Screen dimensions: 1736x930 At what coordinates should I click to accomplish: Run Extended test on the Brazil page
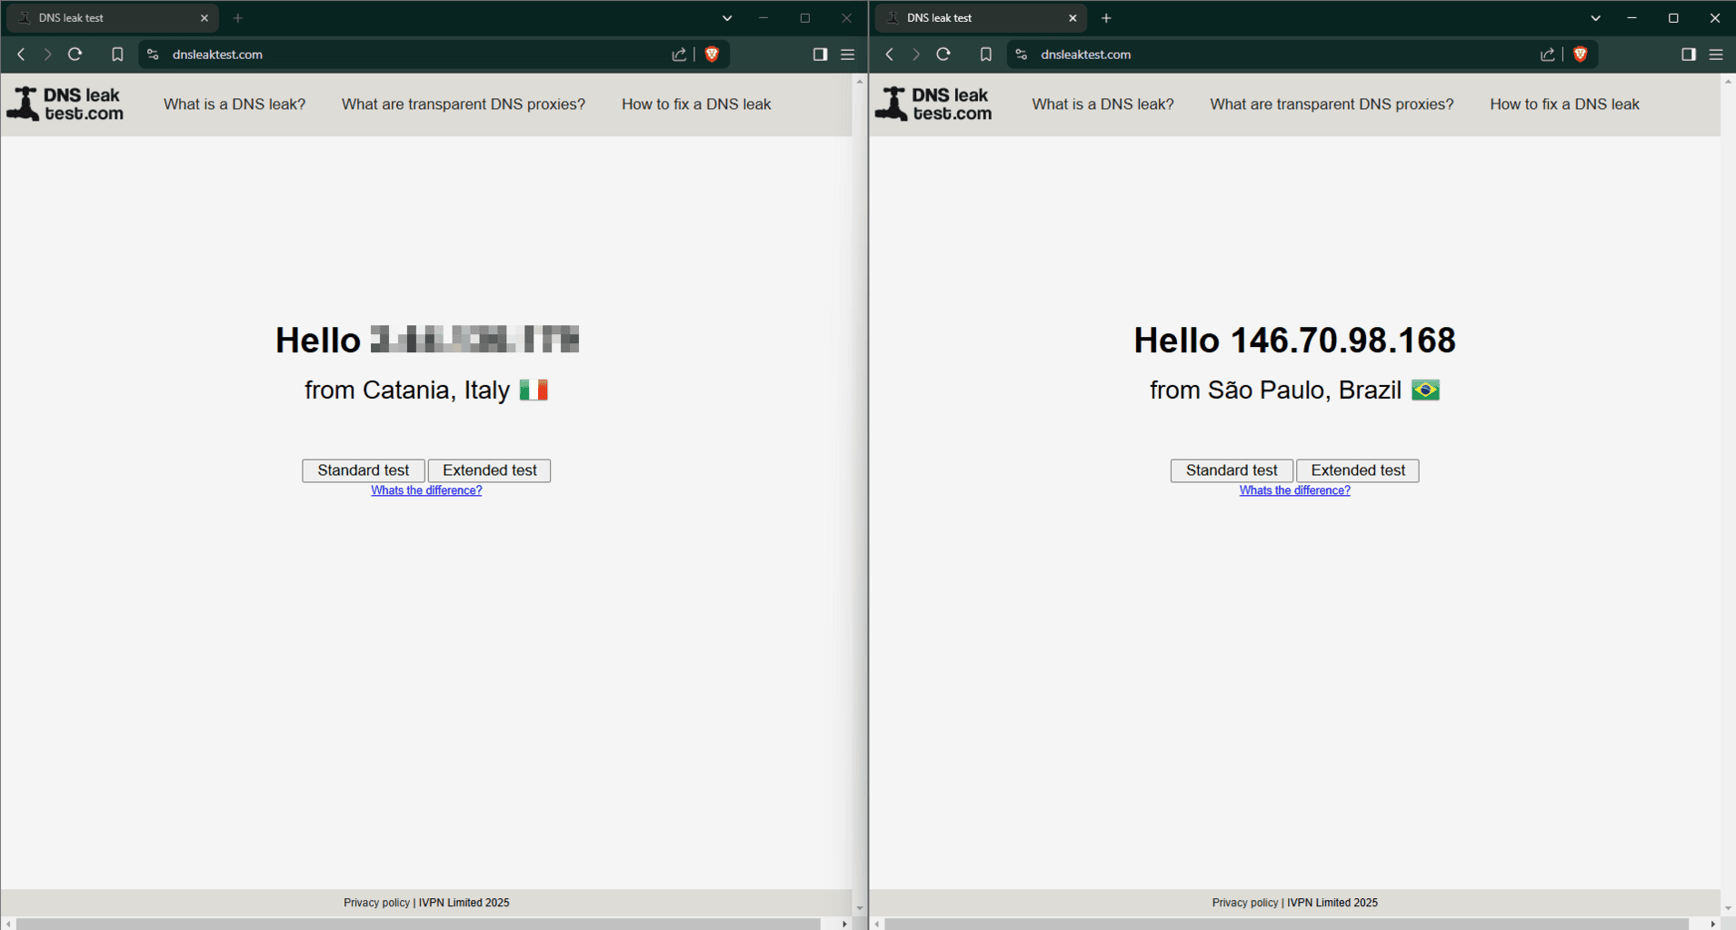[1357, 470]
